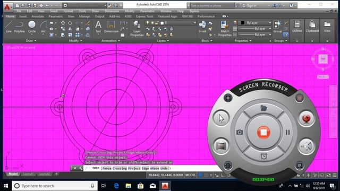The height and width of the screenshot is (191, 340).
Task: Toggle recorder mouse cursor option
Action: 221,118
